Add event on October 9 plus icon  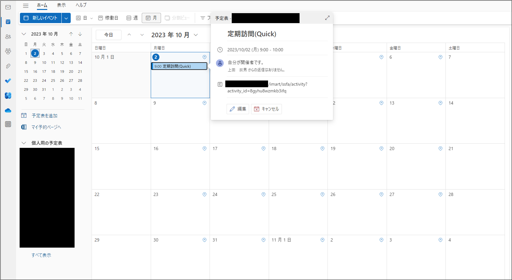[204, 103]
